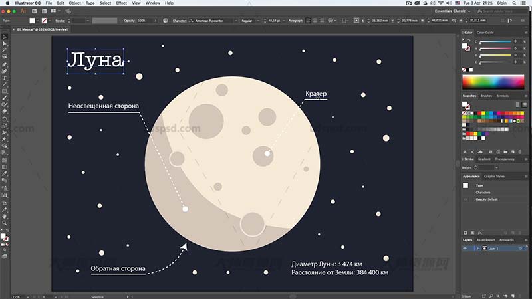Select the Eyedropper tool
Screen dimensions: 532x299
(5, 173)
